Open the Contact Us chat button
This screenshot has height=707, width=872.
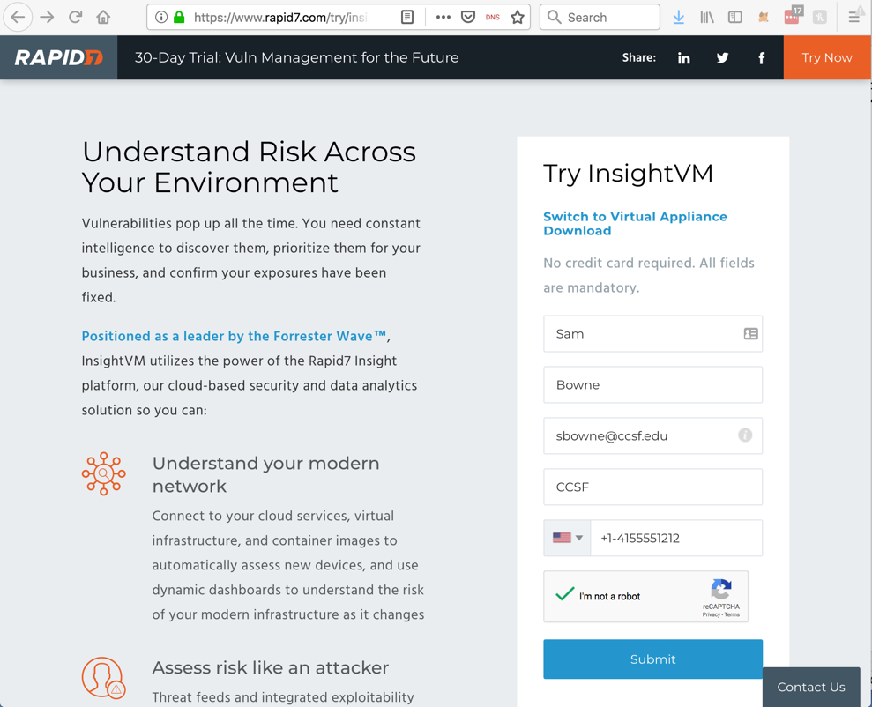pyautogui.click(x=811, y=687)
